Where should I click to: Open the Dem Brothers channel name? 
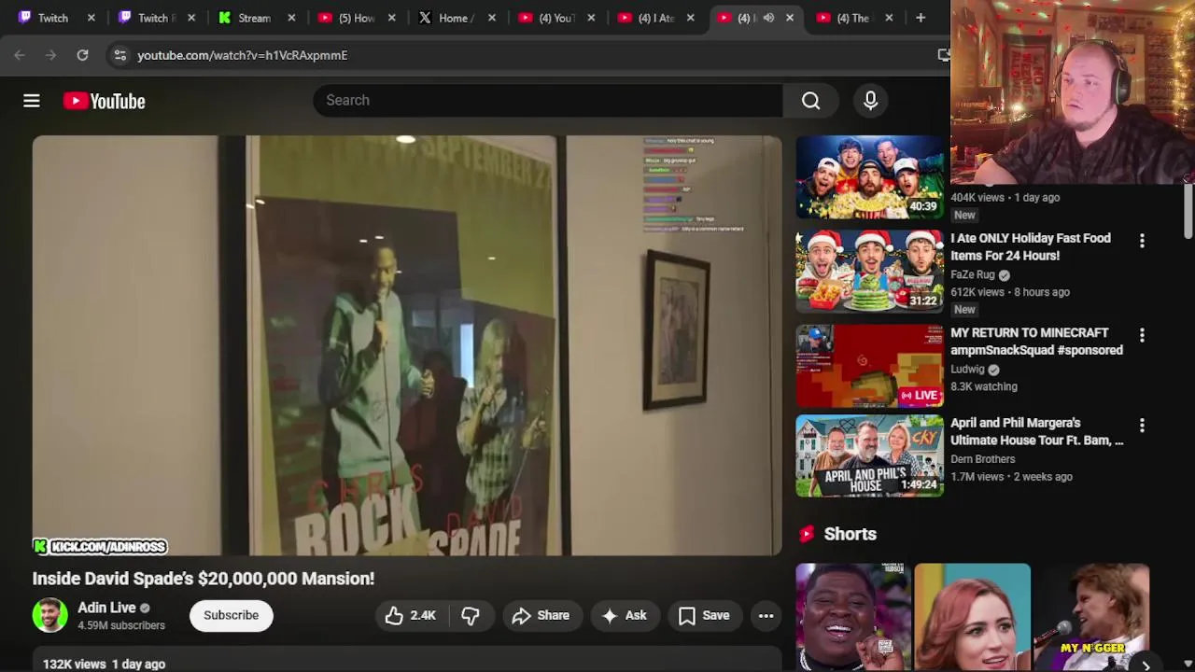982,459
